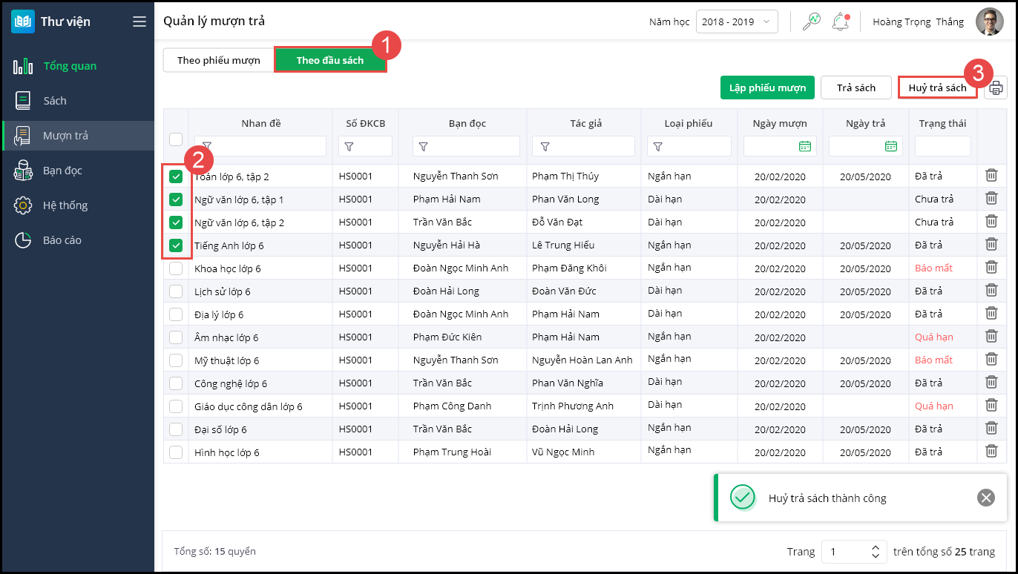
Task: Delete the Toán lớp 6, tập 2 row
Action: click(991, 176)
